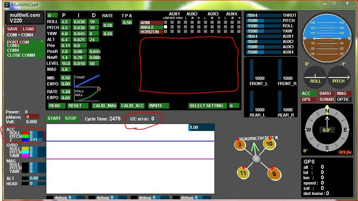The height and width of the screenshot is (201, 358).
Task: Enable HORIZON on AUX1 LOW checkbox
Action: click(166, 32)
